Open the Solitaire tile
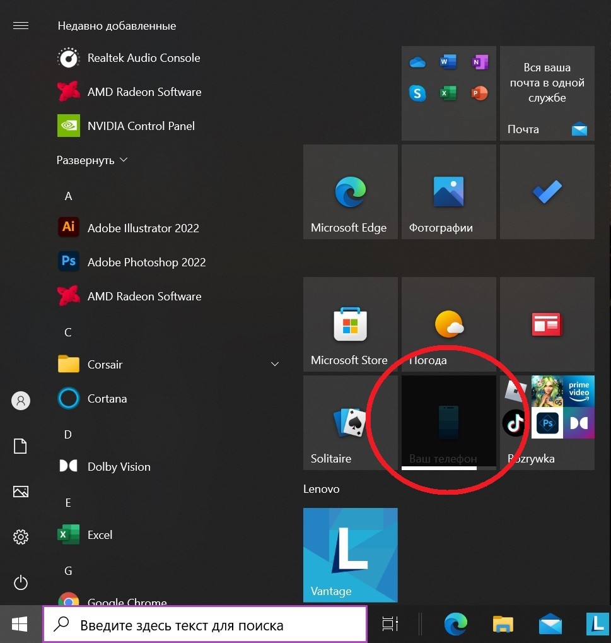The height and width of the screenshot is (643, 611). [x=351, y=423]
